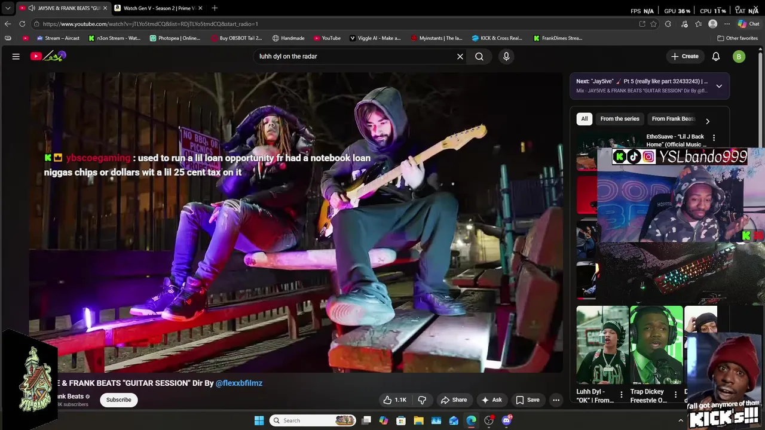Screen dimensions: 765x430
Task: Open a new browser tab
Action: tap(215, 8)
